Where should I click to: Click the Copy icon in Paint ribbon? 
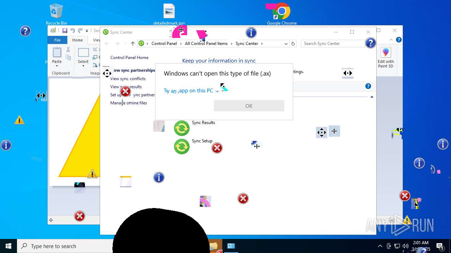[x=68, y=57]
